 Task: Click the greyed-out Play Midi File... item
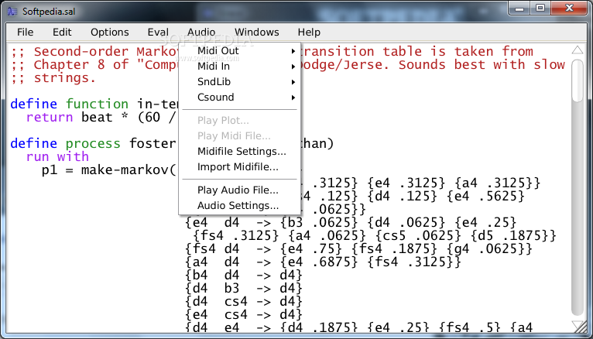(x=239, y=135)
